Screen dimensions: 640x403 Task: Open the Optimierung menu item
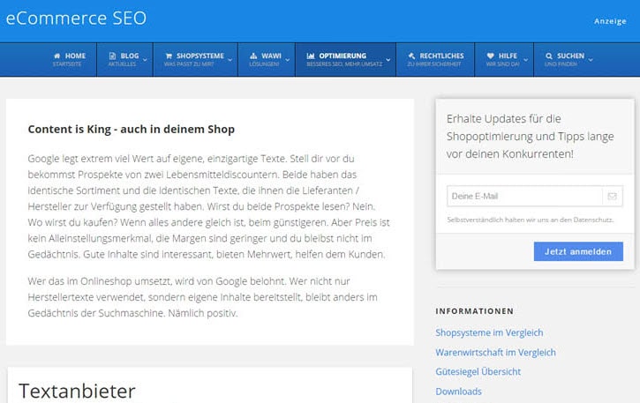[340, 59]
